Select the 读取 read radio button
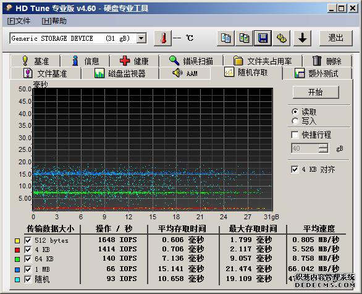This screenshot has height=294, width=362. click(x=295, y=112)
